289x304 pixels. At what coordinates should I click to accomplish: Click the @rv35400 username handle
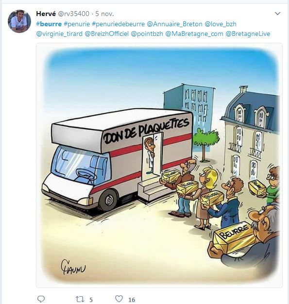pyautogui.click(x=74, y=14)
